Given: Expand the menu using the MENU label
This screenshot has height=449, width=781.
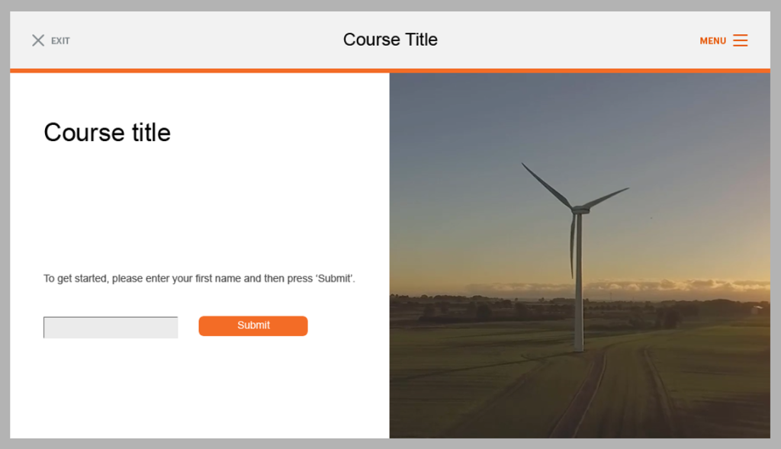Looking at the screenshot, I should [712, 40].
